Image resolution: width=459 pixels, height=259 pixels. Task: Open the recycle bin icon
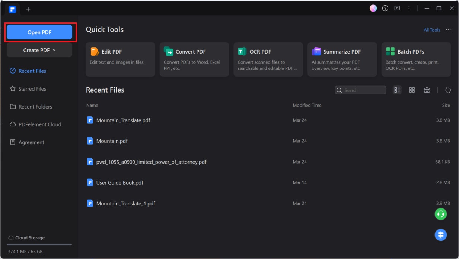[427, 90]
